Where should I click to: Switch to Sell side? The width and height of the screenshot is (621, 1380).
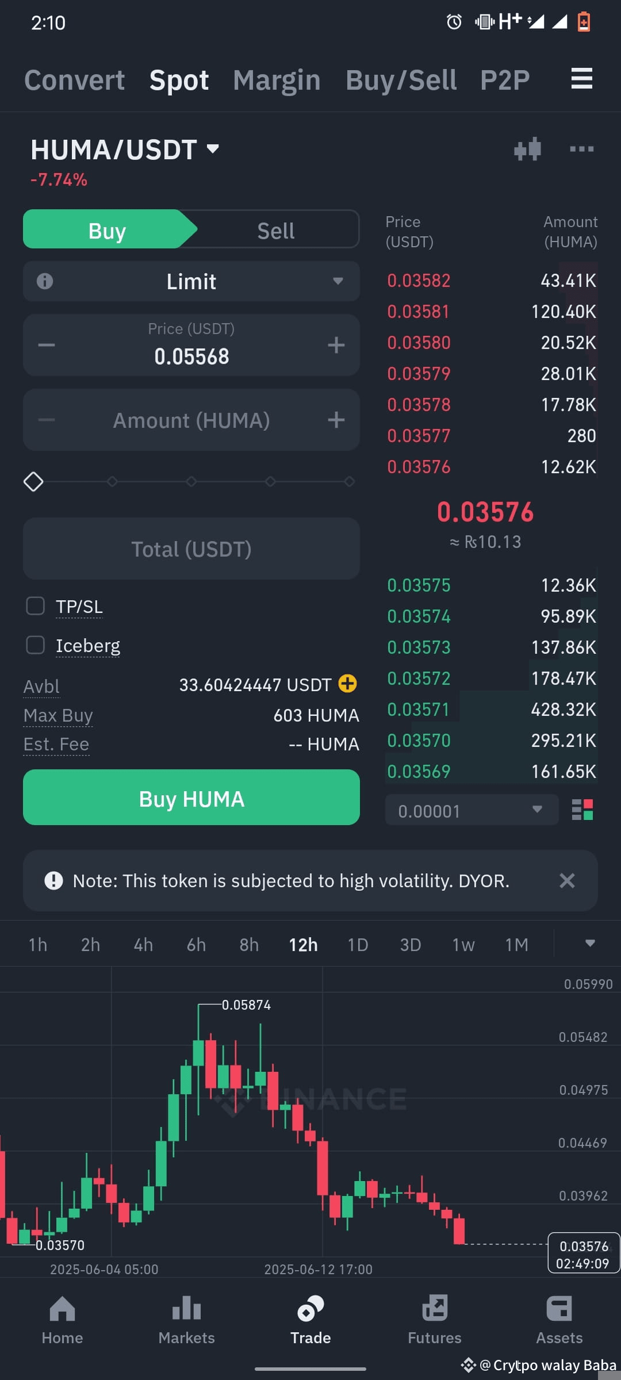point(276,229)
